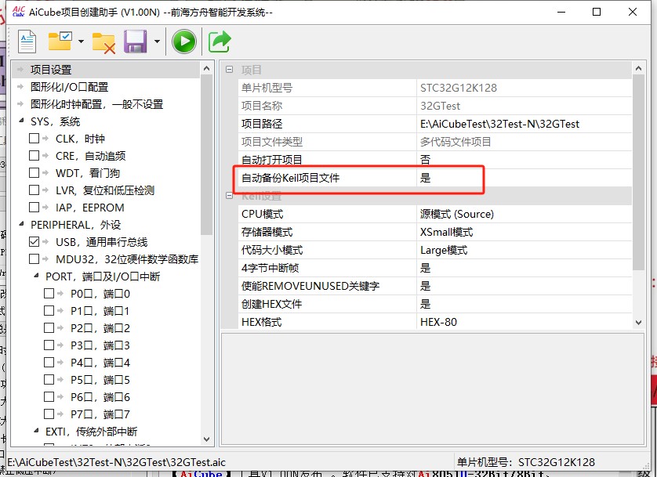
Task: Select 项目设置 in the tree
Action: 51,70
